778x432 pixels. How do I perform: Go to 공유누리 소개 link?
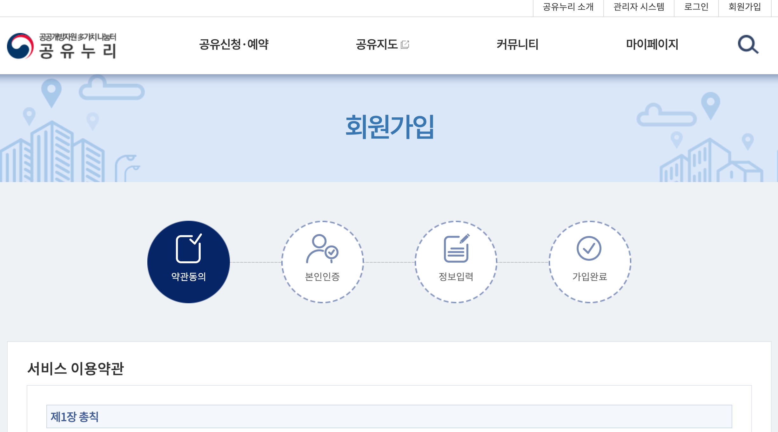coord(568,7)
